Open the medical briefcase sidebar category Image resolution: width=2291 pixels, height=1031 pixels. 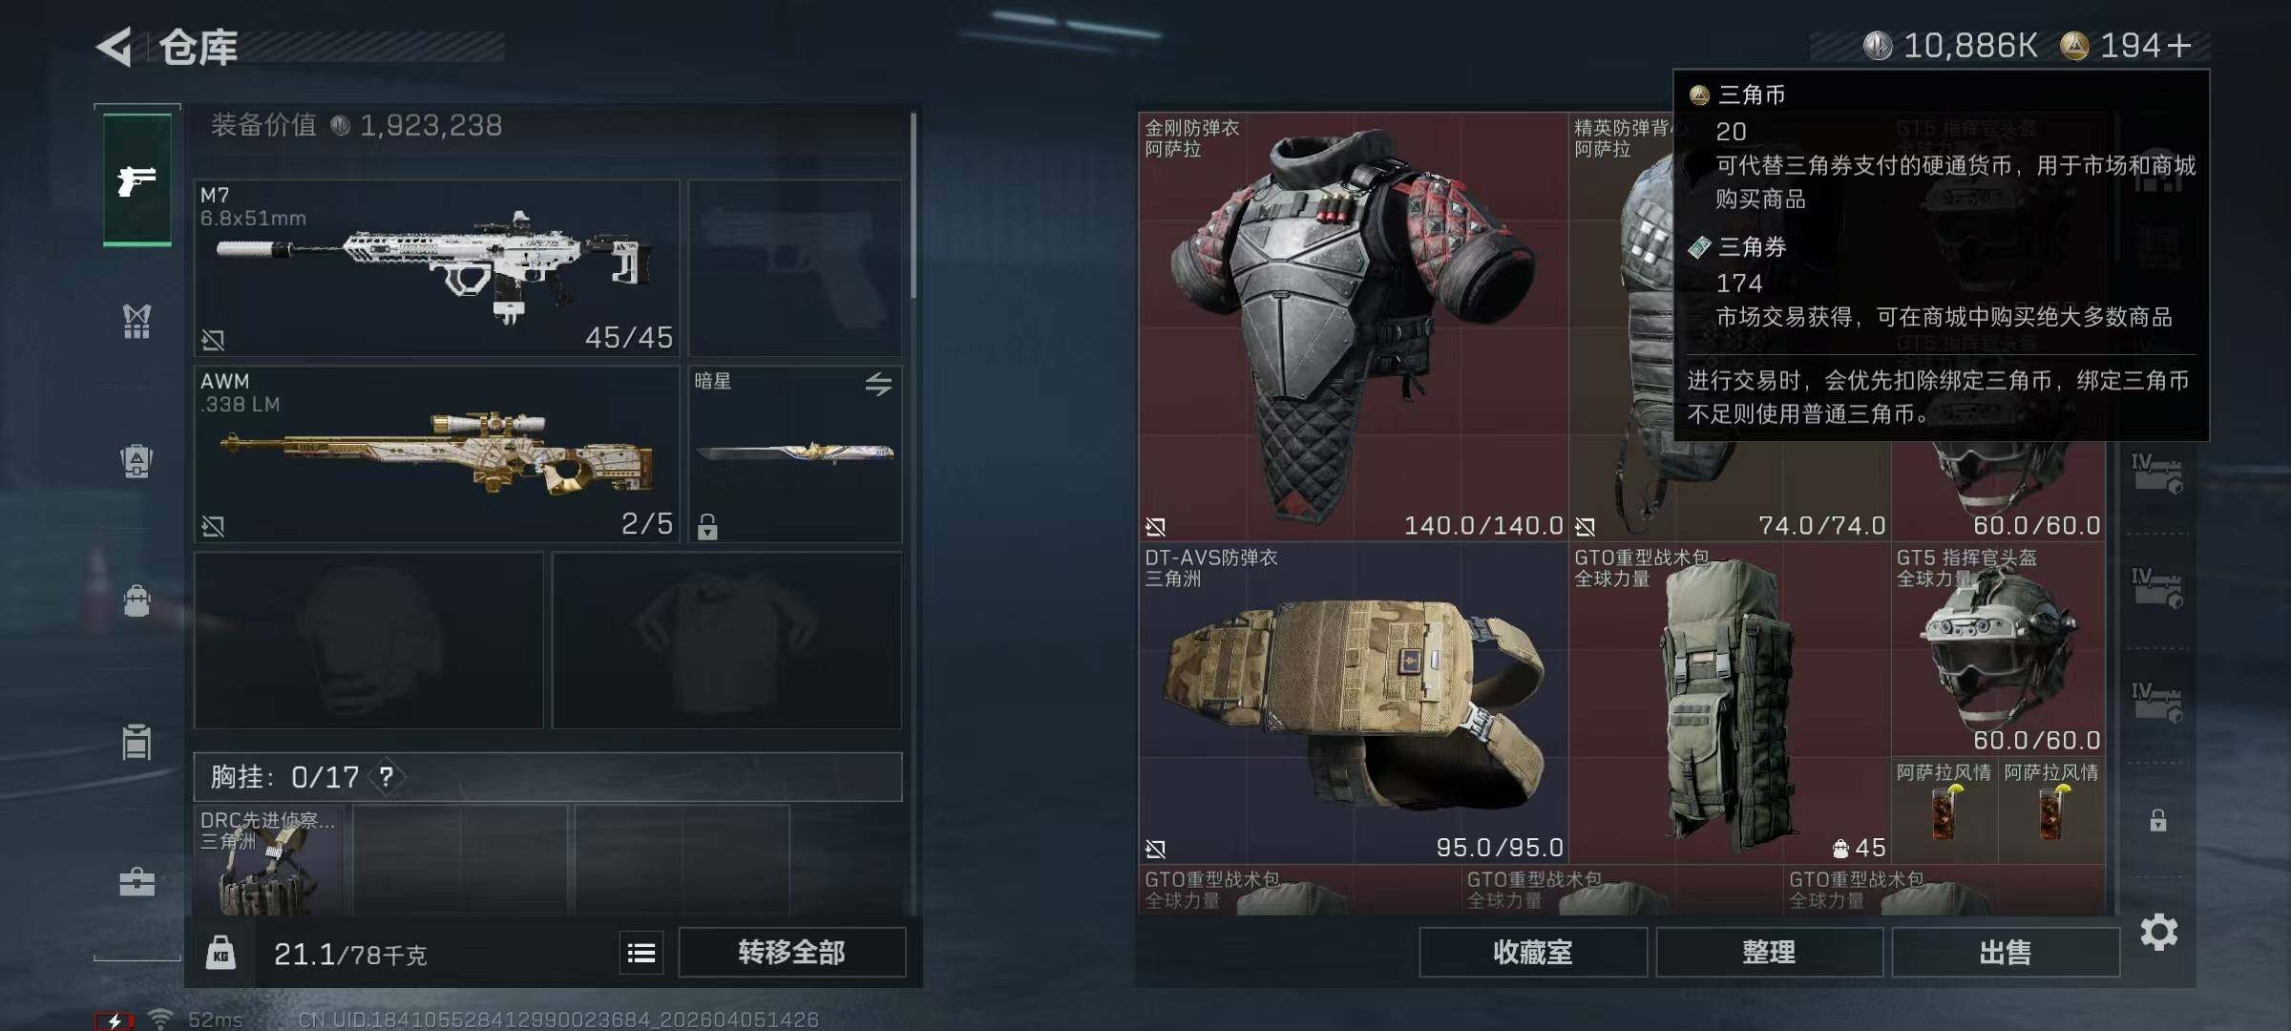[x=137, y=882]
